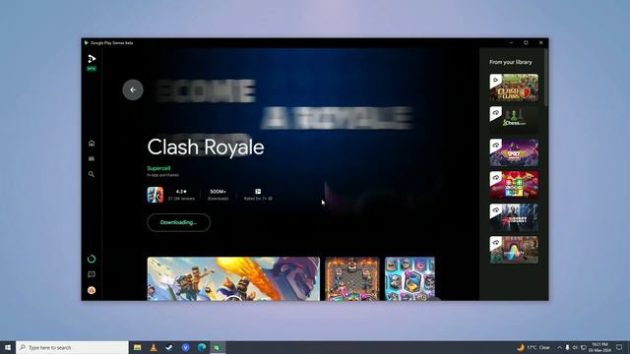
Task: Click the 500M+ Downloads stat
Action: tap(219, 195)
